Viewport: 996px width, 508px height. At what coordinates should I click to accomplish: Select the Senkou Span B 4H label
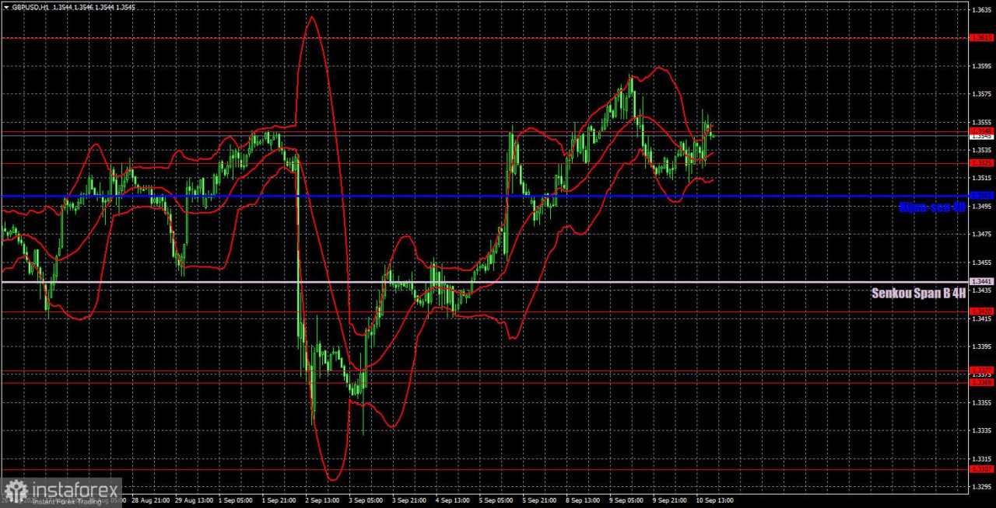point(919,293)
